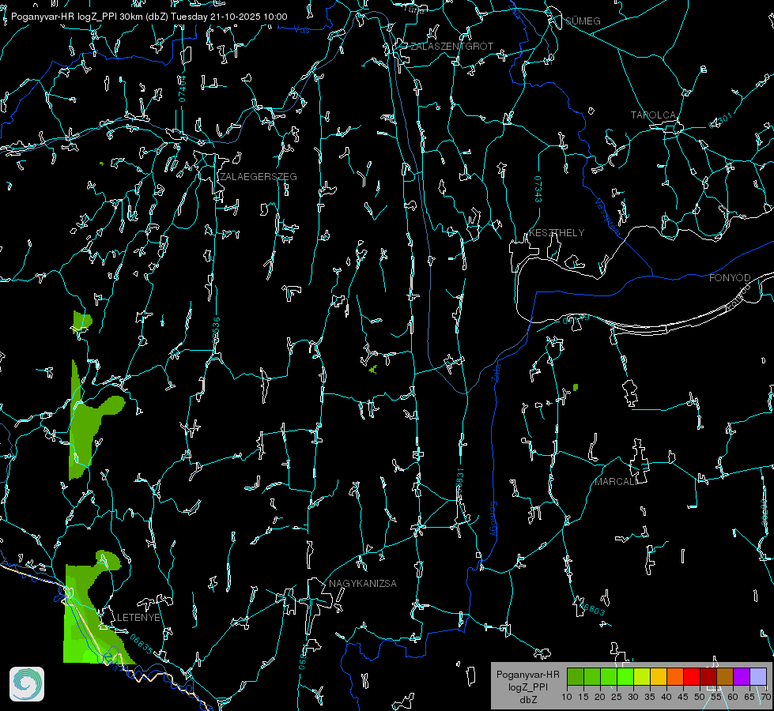Click the 07404 road label
Viewport: 774px width, 711px height.
tap(183, 89)
